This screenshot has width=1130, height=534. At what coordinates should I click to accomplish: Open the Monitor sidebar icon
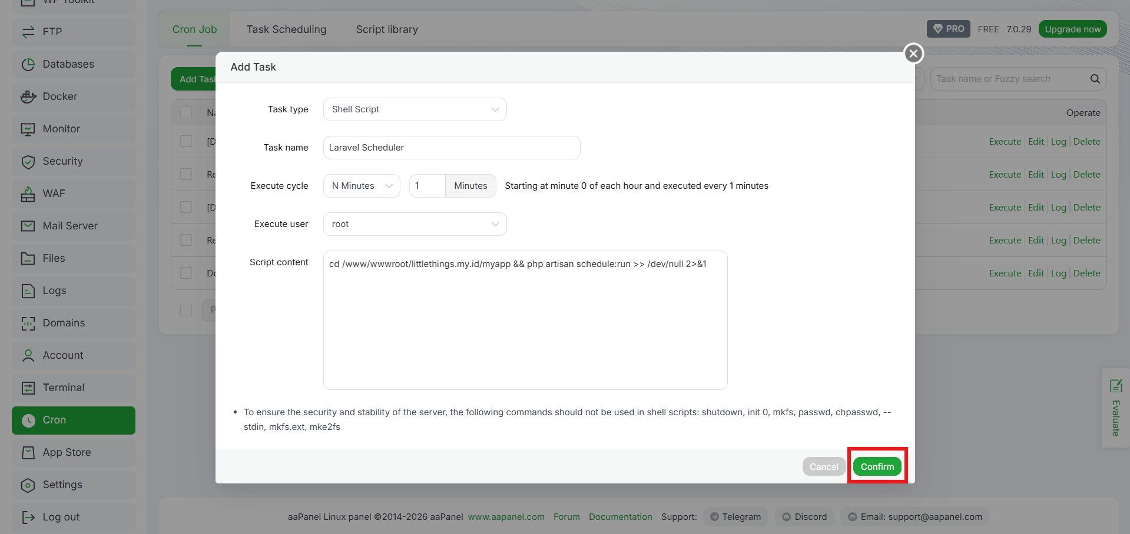pos(28,129)
